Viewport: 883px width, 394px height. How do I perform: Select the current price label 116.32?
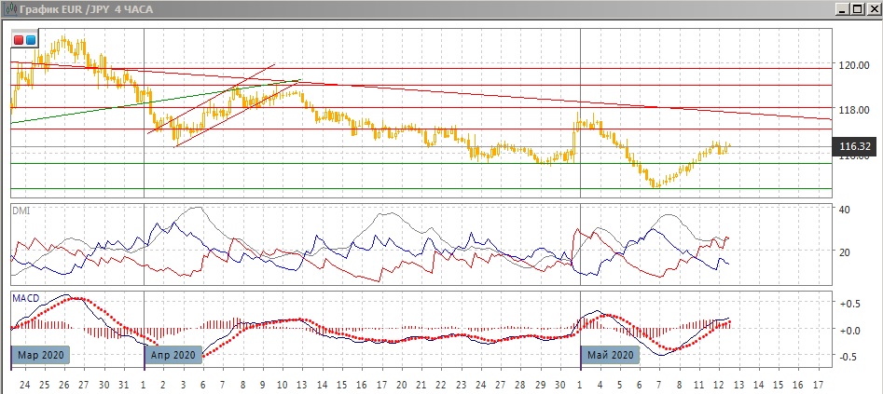coord(855,147)
